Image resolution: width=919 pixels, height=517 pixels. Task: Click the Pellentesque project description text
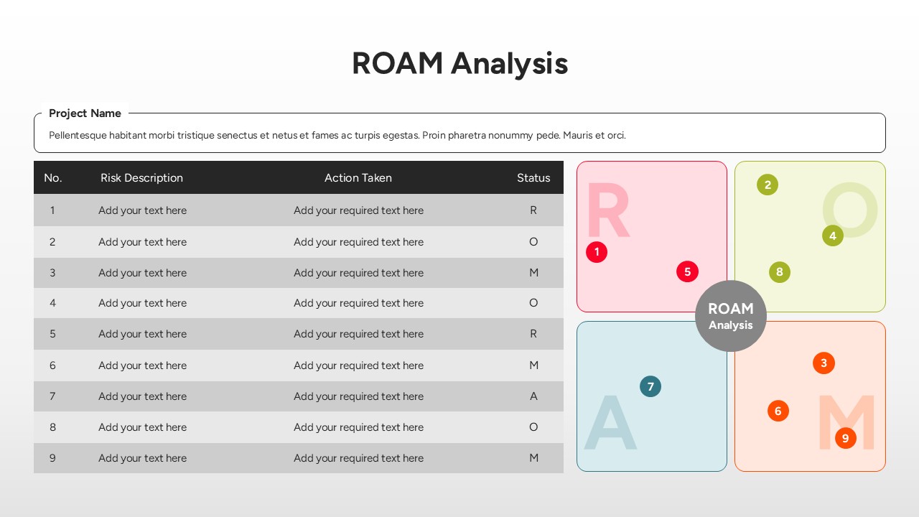(337, 135)
